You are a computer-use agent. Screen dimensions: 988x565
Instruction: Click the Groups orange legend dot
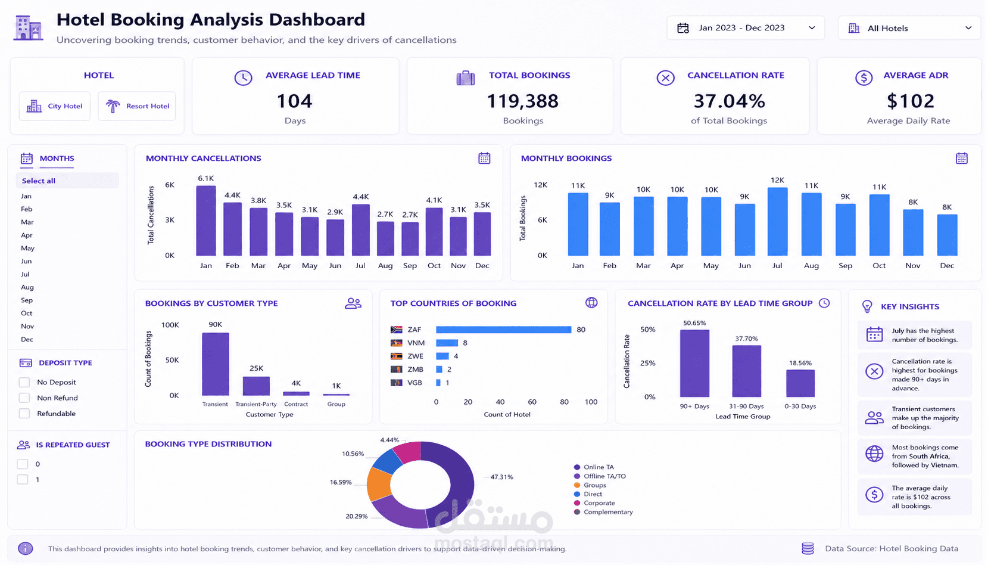point(577,485)
